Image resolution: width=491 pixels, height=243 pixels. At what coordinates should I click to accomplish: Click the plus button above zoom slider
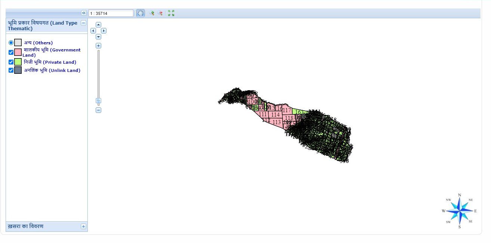98,46
